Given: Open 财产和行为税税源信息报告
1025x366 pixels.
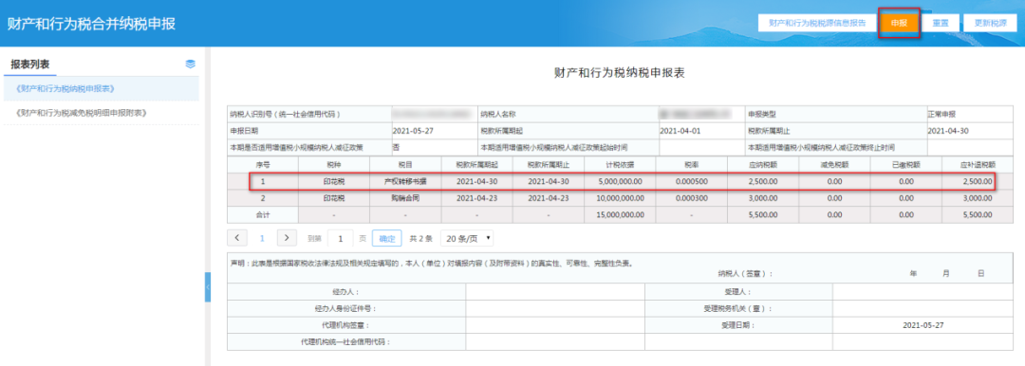Looking at the screenshot, I should pos(817,23).
